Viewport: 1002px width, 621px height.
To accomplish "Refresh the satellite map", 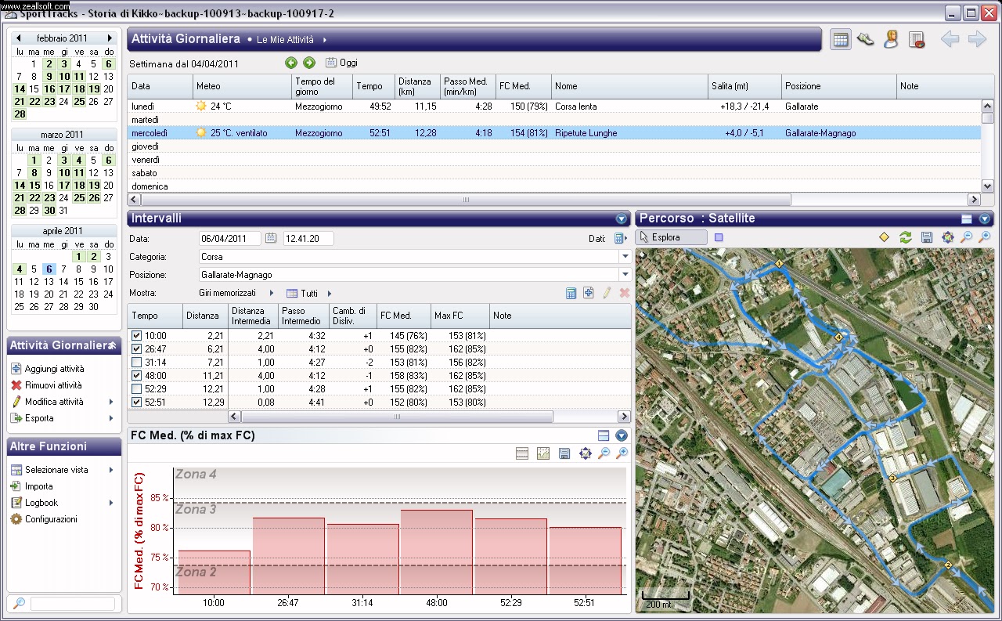I will point(906,237).
